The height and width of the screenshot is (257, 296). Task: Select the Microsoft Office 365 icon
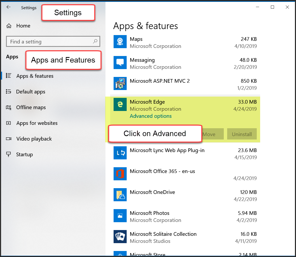pos(120,174)
